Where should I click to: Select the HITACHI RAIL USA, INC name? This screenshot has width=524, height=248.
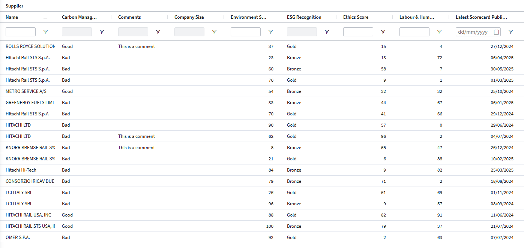(x=29, y=215)
